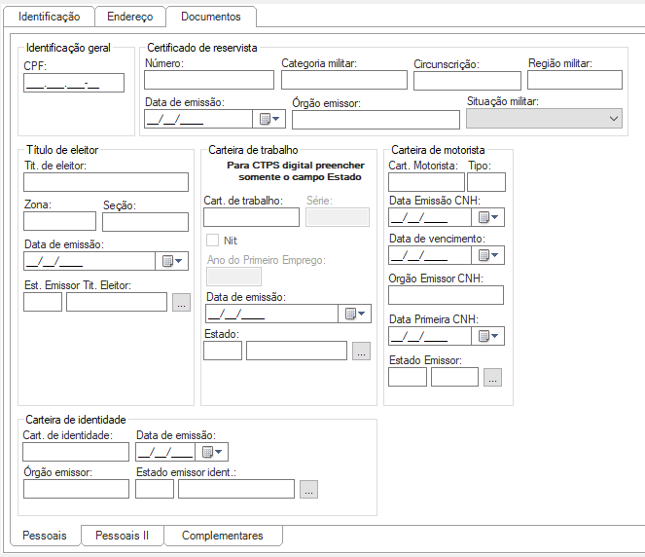Open calendar for Carteira de trabalho emission date
The height and width of the screenshot is (557, 645).
coord(354,314)
